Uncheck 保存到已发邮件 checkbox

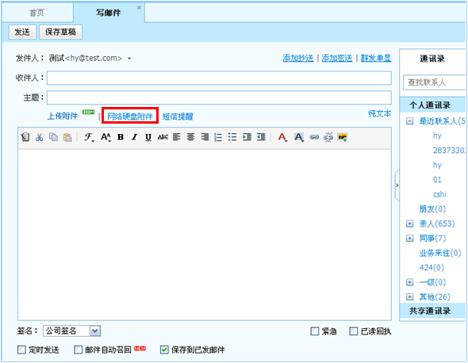[x=164, y=350]
